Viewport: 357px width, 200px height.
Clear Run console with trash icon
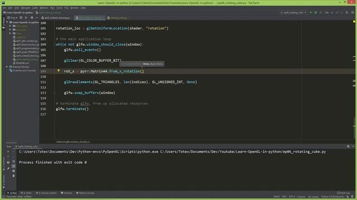coord(13,176)
